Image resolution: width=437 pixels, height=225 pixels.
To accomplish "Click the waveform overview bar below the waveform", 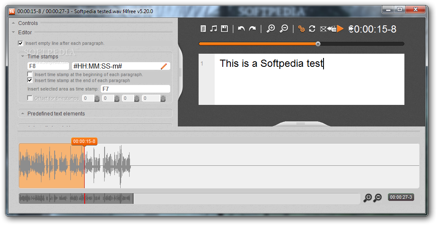I will pos(190,198).
